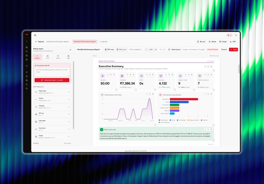This screenshot has width=264, height=184.
Task: Click the undo arrow in editor toolbar
Action: click(x=161, y=50)
